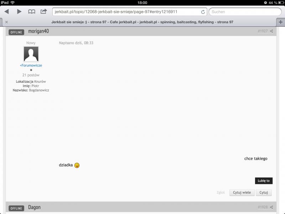This screenshot has height=214, width=285.
Task: Tap the Safari forward arrow
Action: coord(19,12)
